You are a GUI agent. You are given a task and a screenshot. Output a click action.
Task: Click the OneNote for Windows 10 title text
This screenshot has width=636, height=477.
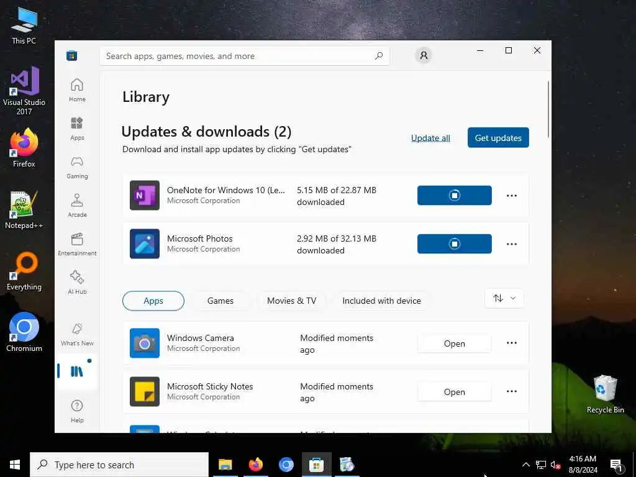[226, 190]
